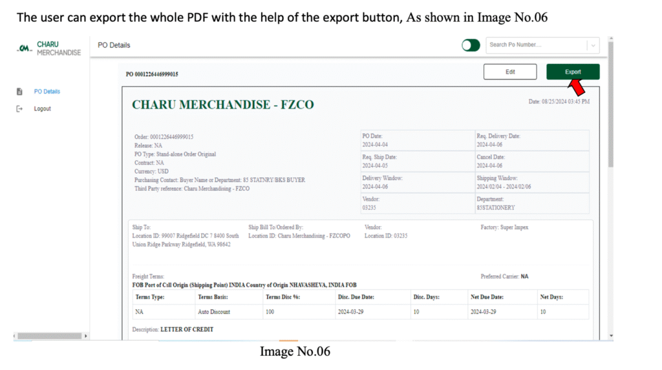662x370 pixels.
Task: Expand the PO number search dropdown arrow
Action: coord(593,45)
